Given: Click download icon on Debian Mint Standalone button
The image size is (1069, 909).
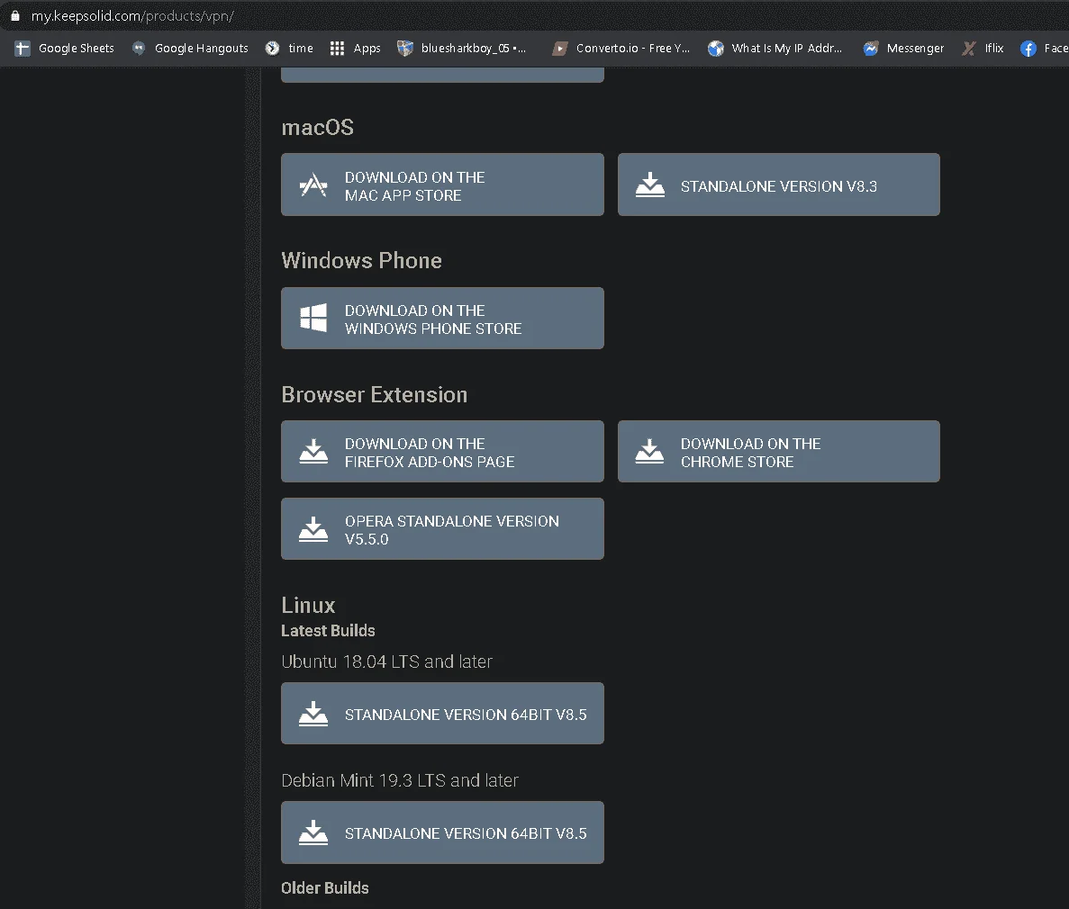Looking at the screenshot, I should [x=313, y=832].
